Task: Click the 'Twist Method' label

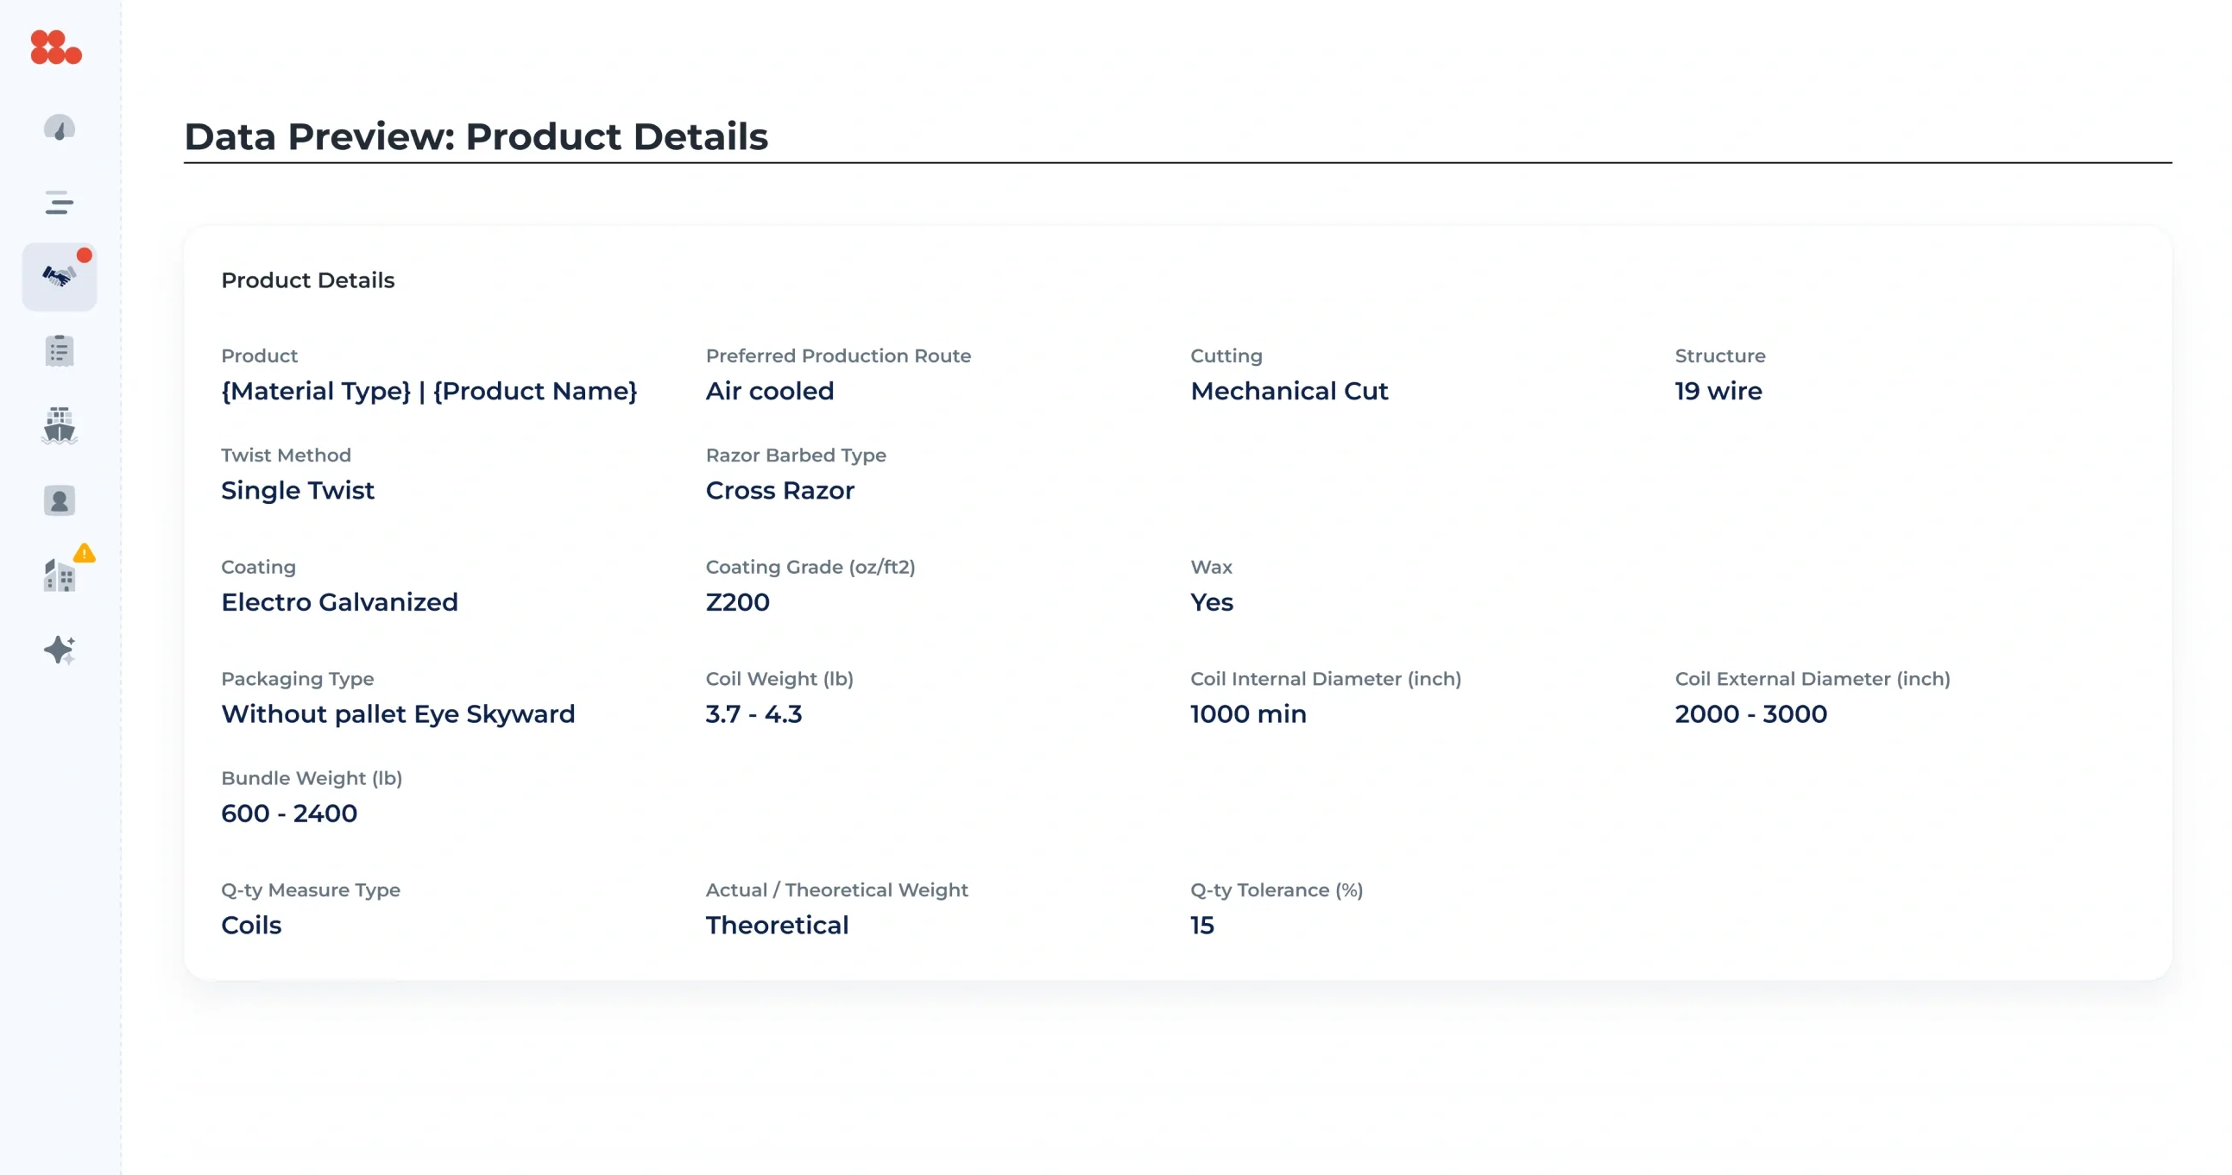Action: (286, 456)
